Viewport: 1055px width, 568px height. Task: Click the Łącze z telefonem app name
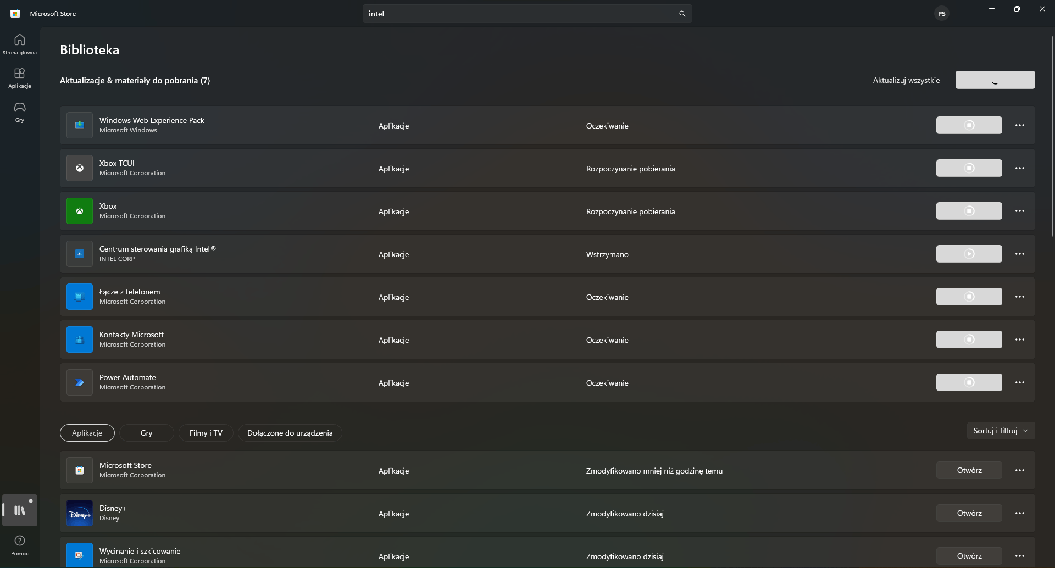click(130, 292)
